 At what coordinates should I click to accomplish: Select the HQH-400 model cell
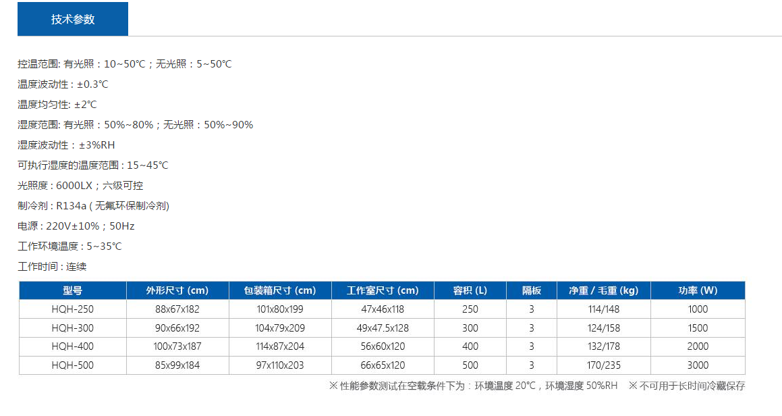pos(73,346)
